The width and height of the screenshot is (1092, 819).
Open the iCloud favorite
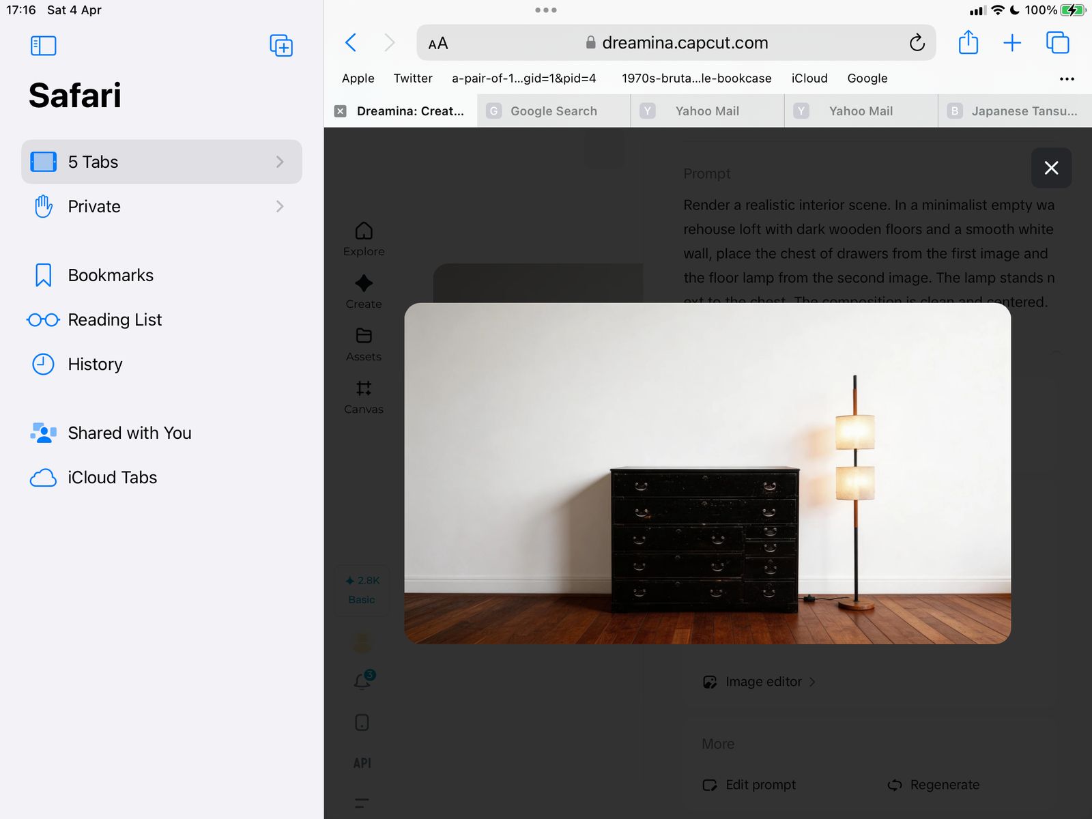coord(809,78)
